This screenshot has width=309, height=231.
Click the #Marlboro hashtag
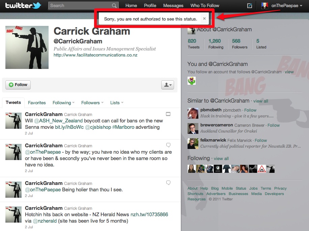[123, 127]
